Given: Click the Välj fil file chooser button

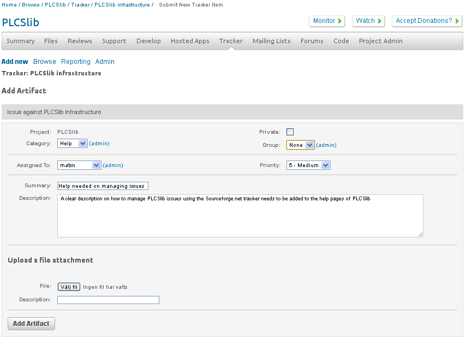Looking at the screenshot, I should (x=69, y=287).
